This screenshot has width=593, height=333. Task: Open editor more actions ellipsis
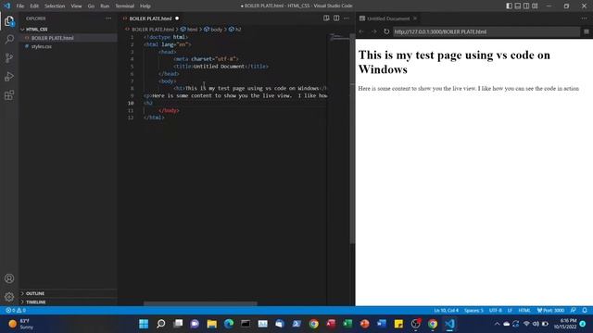click(347, 18)
